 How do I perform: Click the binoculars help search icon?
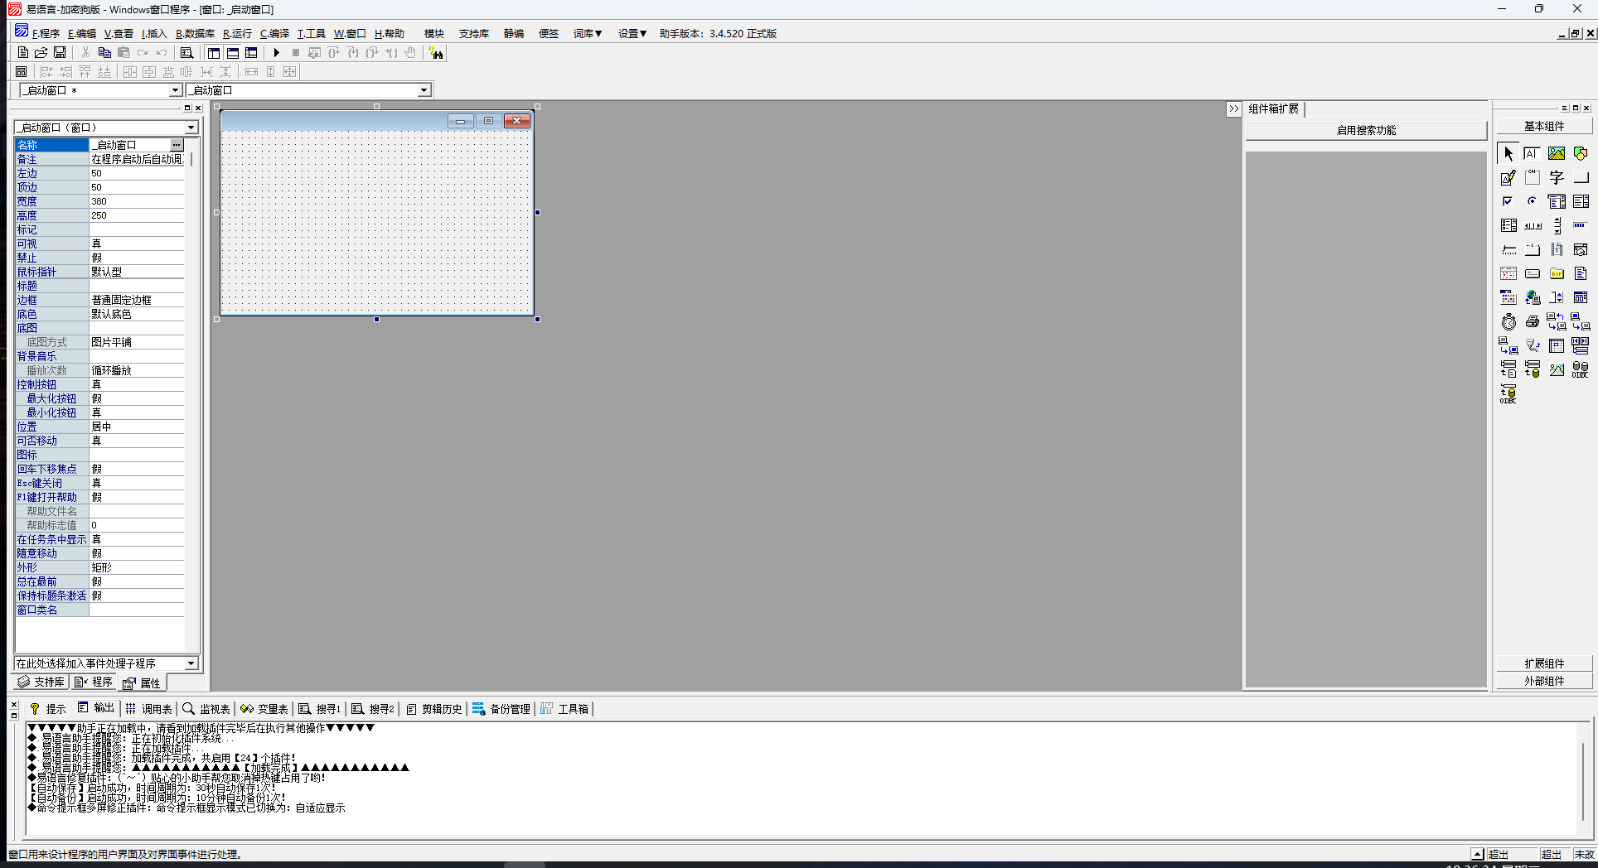point(437,53)
